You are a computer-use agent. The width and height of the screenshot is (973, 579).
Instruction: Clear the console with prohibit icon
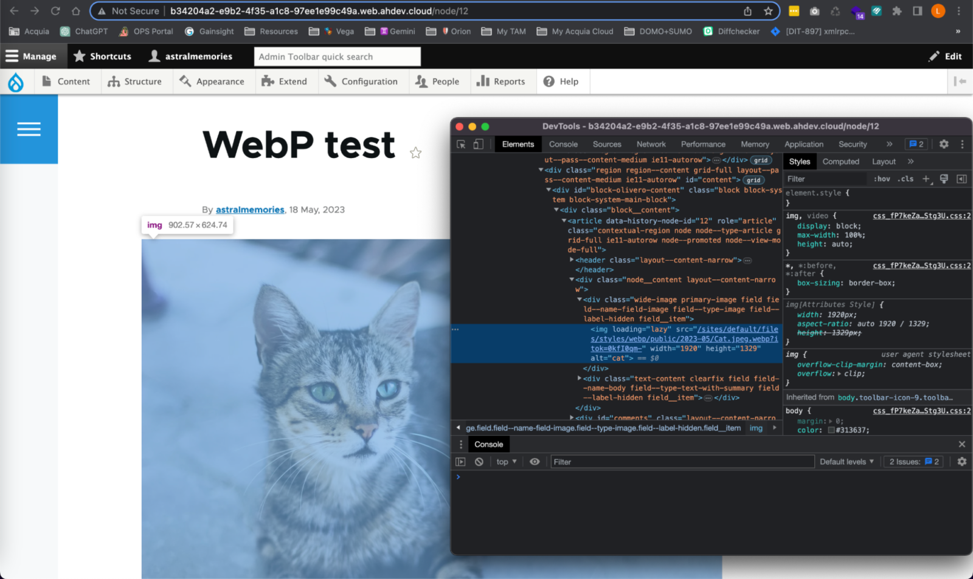tap(479, 461)
